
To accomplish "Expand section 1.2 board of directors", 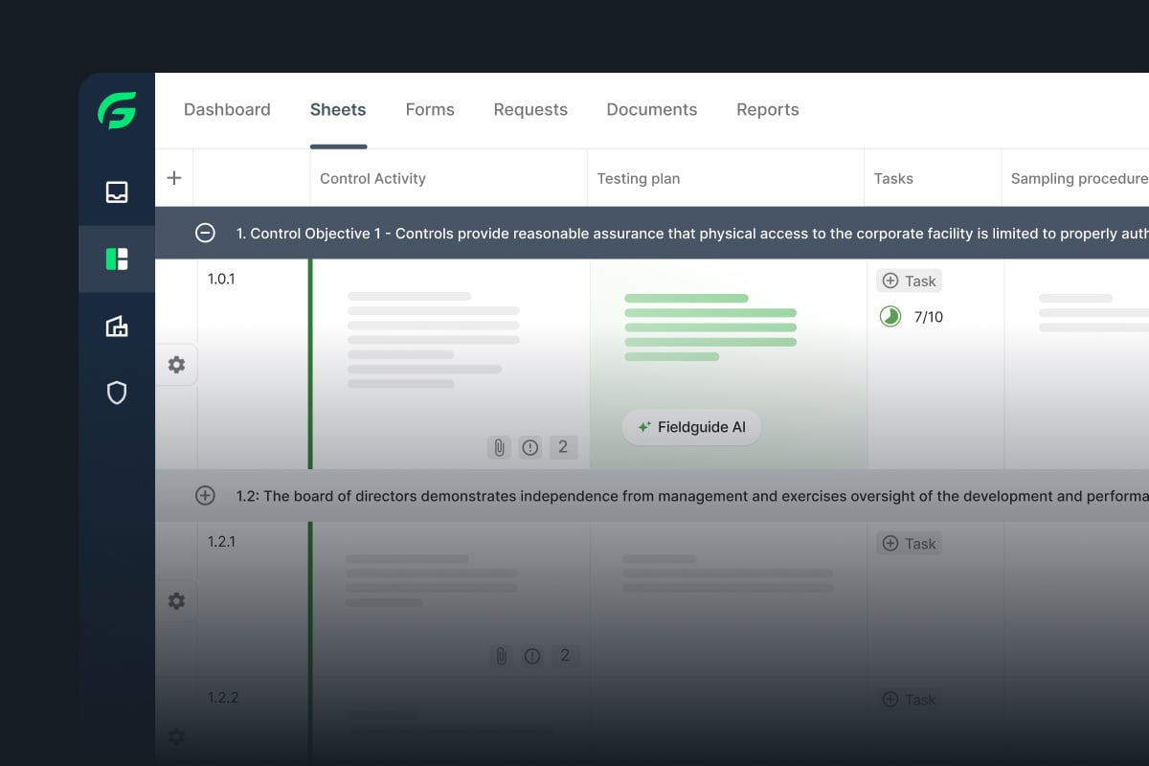I will click(205, 495).
